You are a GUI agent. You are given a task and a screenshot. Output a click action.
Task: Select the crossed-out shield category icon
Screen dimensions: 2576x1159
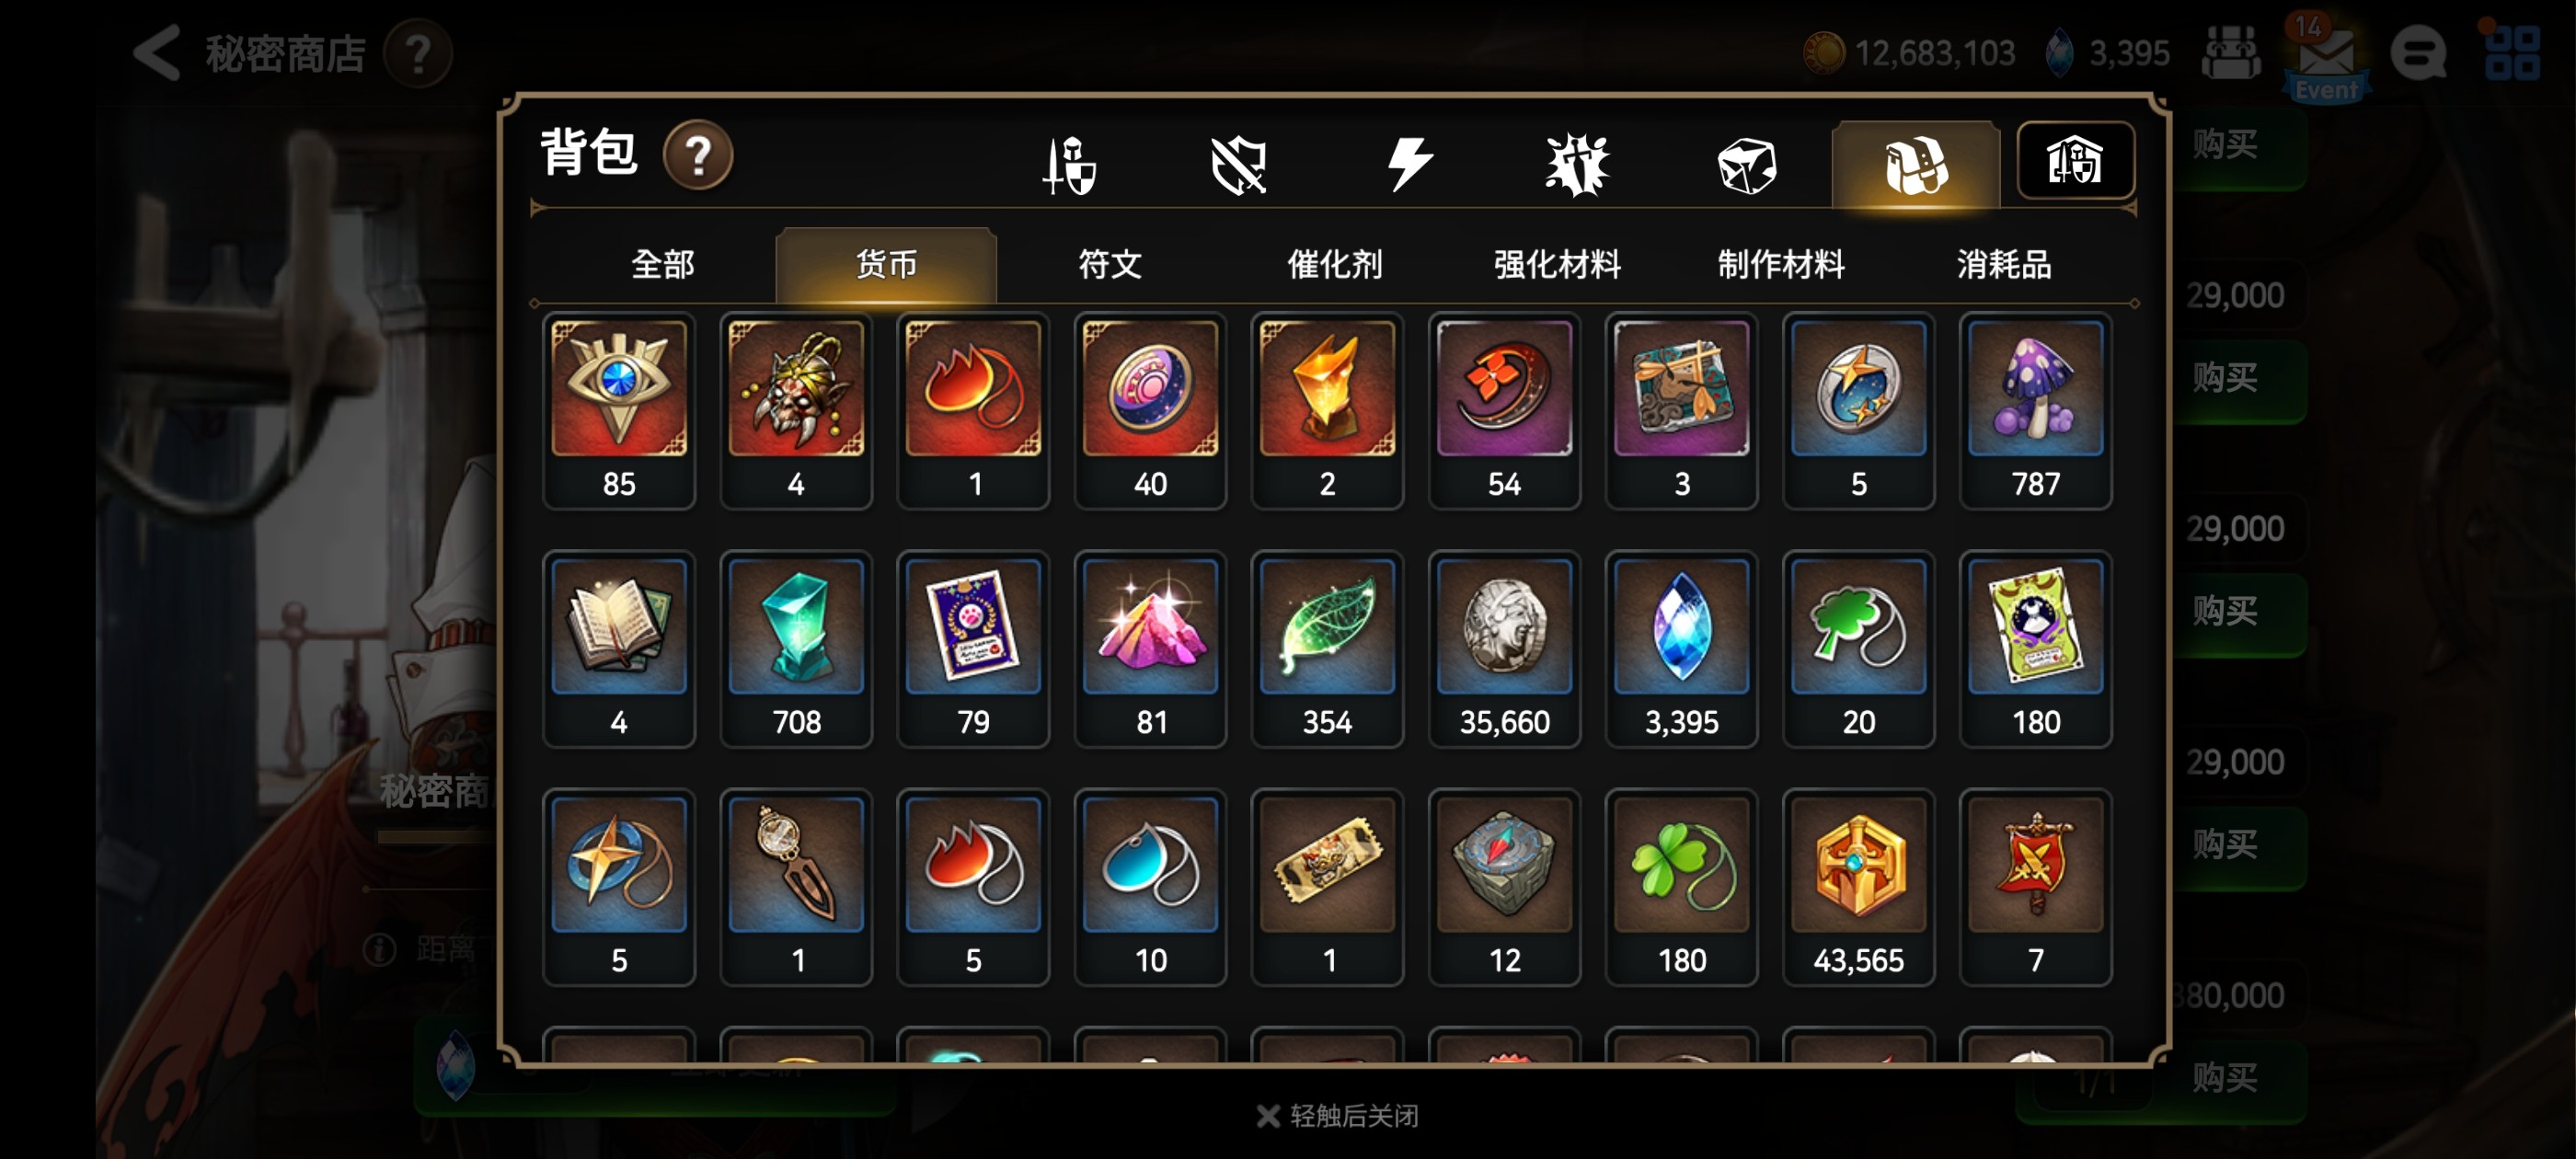pos(1238,165)
